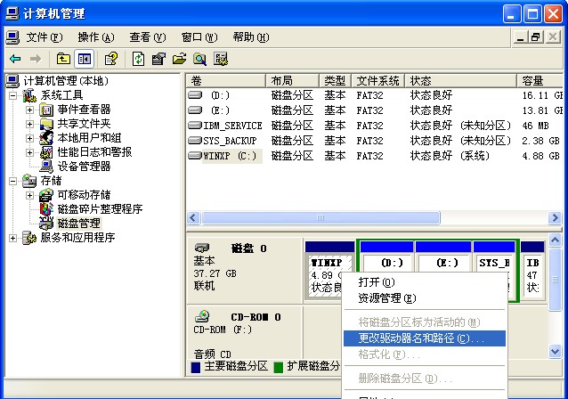Open the 帮助(H) menu
568x399 pixels.
(251, 37)
